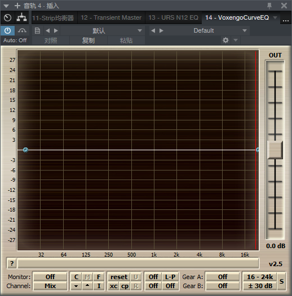
Task: Toggle the L-P linear phase button
Action: (x=170, y=277)
